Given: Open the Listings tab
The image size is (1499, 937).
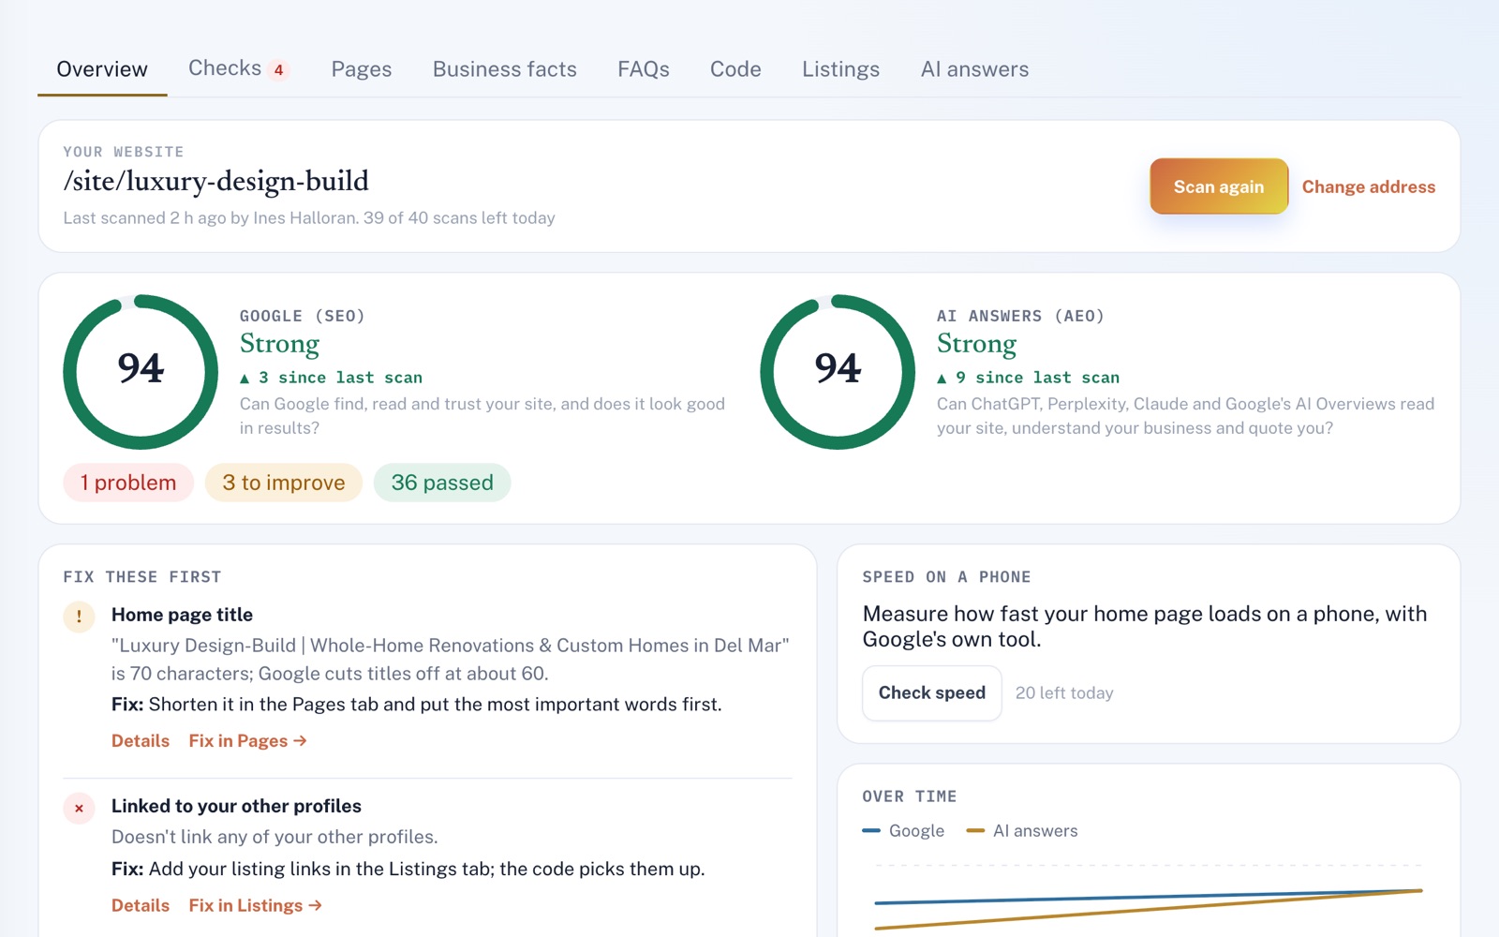Looking at the screenshot, I should (840, 69).
